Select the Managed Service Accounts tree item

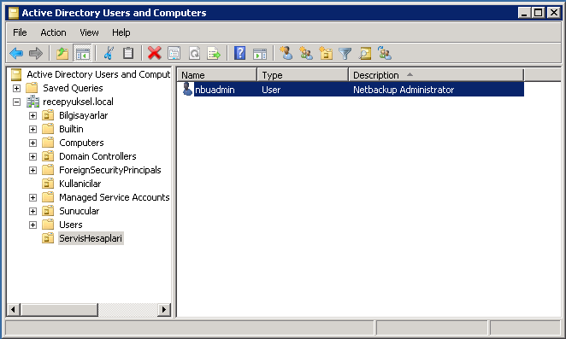(114, 197)
